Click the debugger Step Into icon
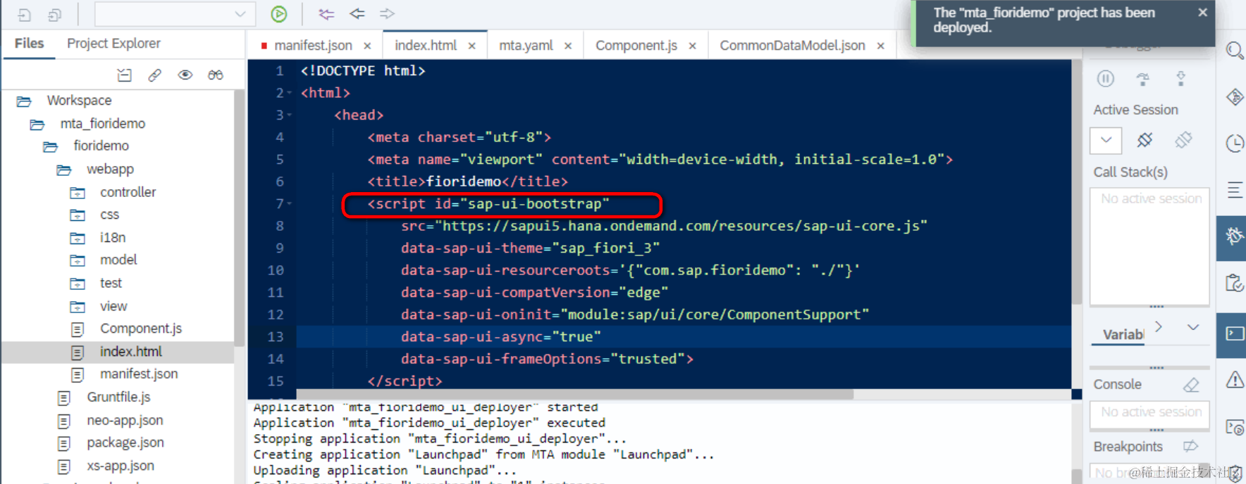 tap(1180, 79)
